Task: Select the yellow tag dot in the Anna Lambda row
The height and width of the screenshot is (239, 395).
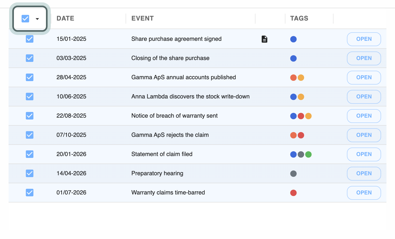Action: point(301,97)
